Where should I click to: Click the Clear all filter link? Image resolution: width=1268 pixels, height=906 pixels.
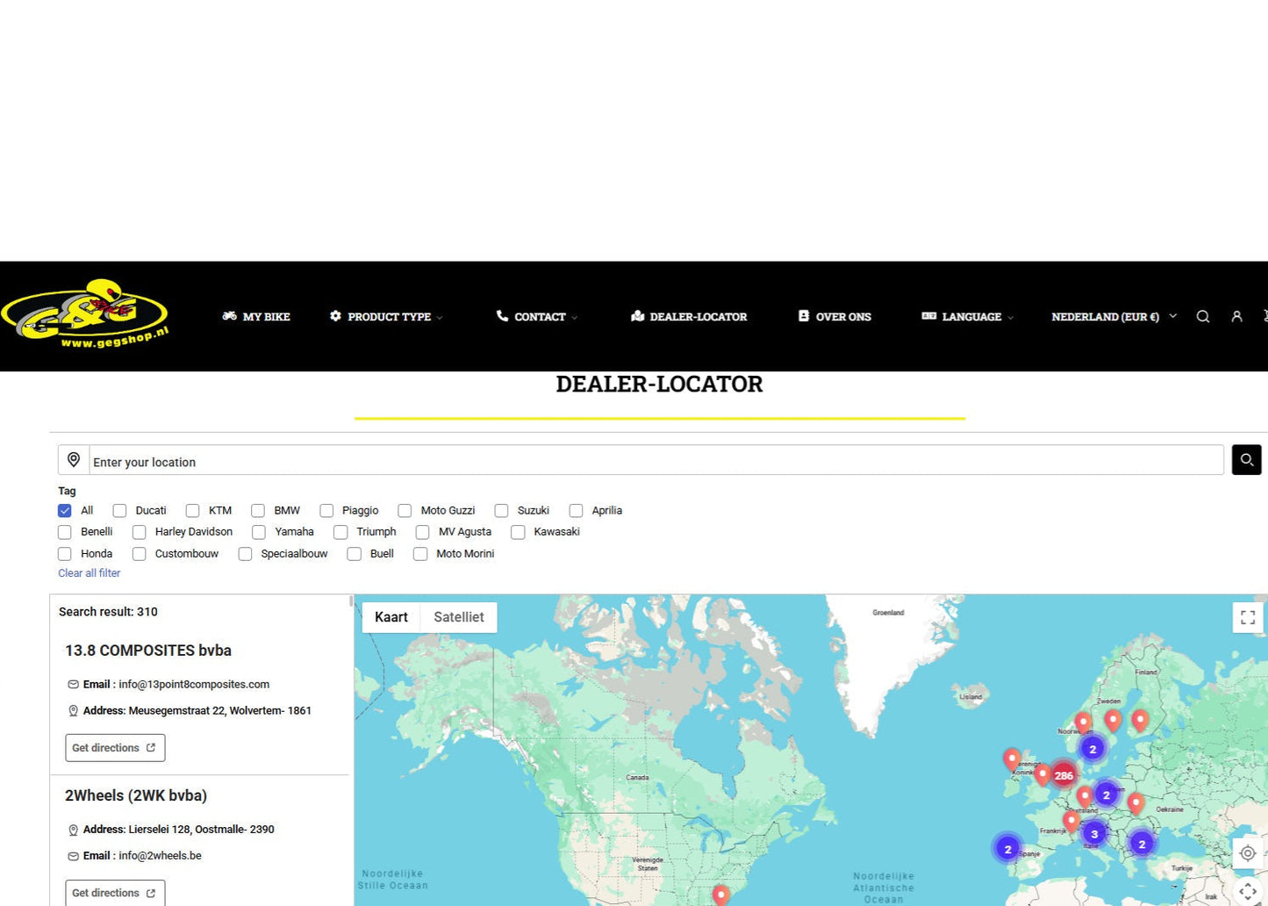point(90,573)
